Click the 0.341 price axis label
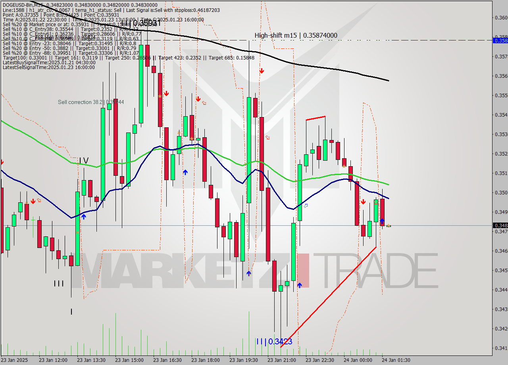 501,348
